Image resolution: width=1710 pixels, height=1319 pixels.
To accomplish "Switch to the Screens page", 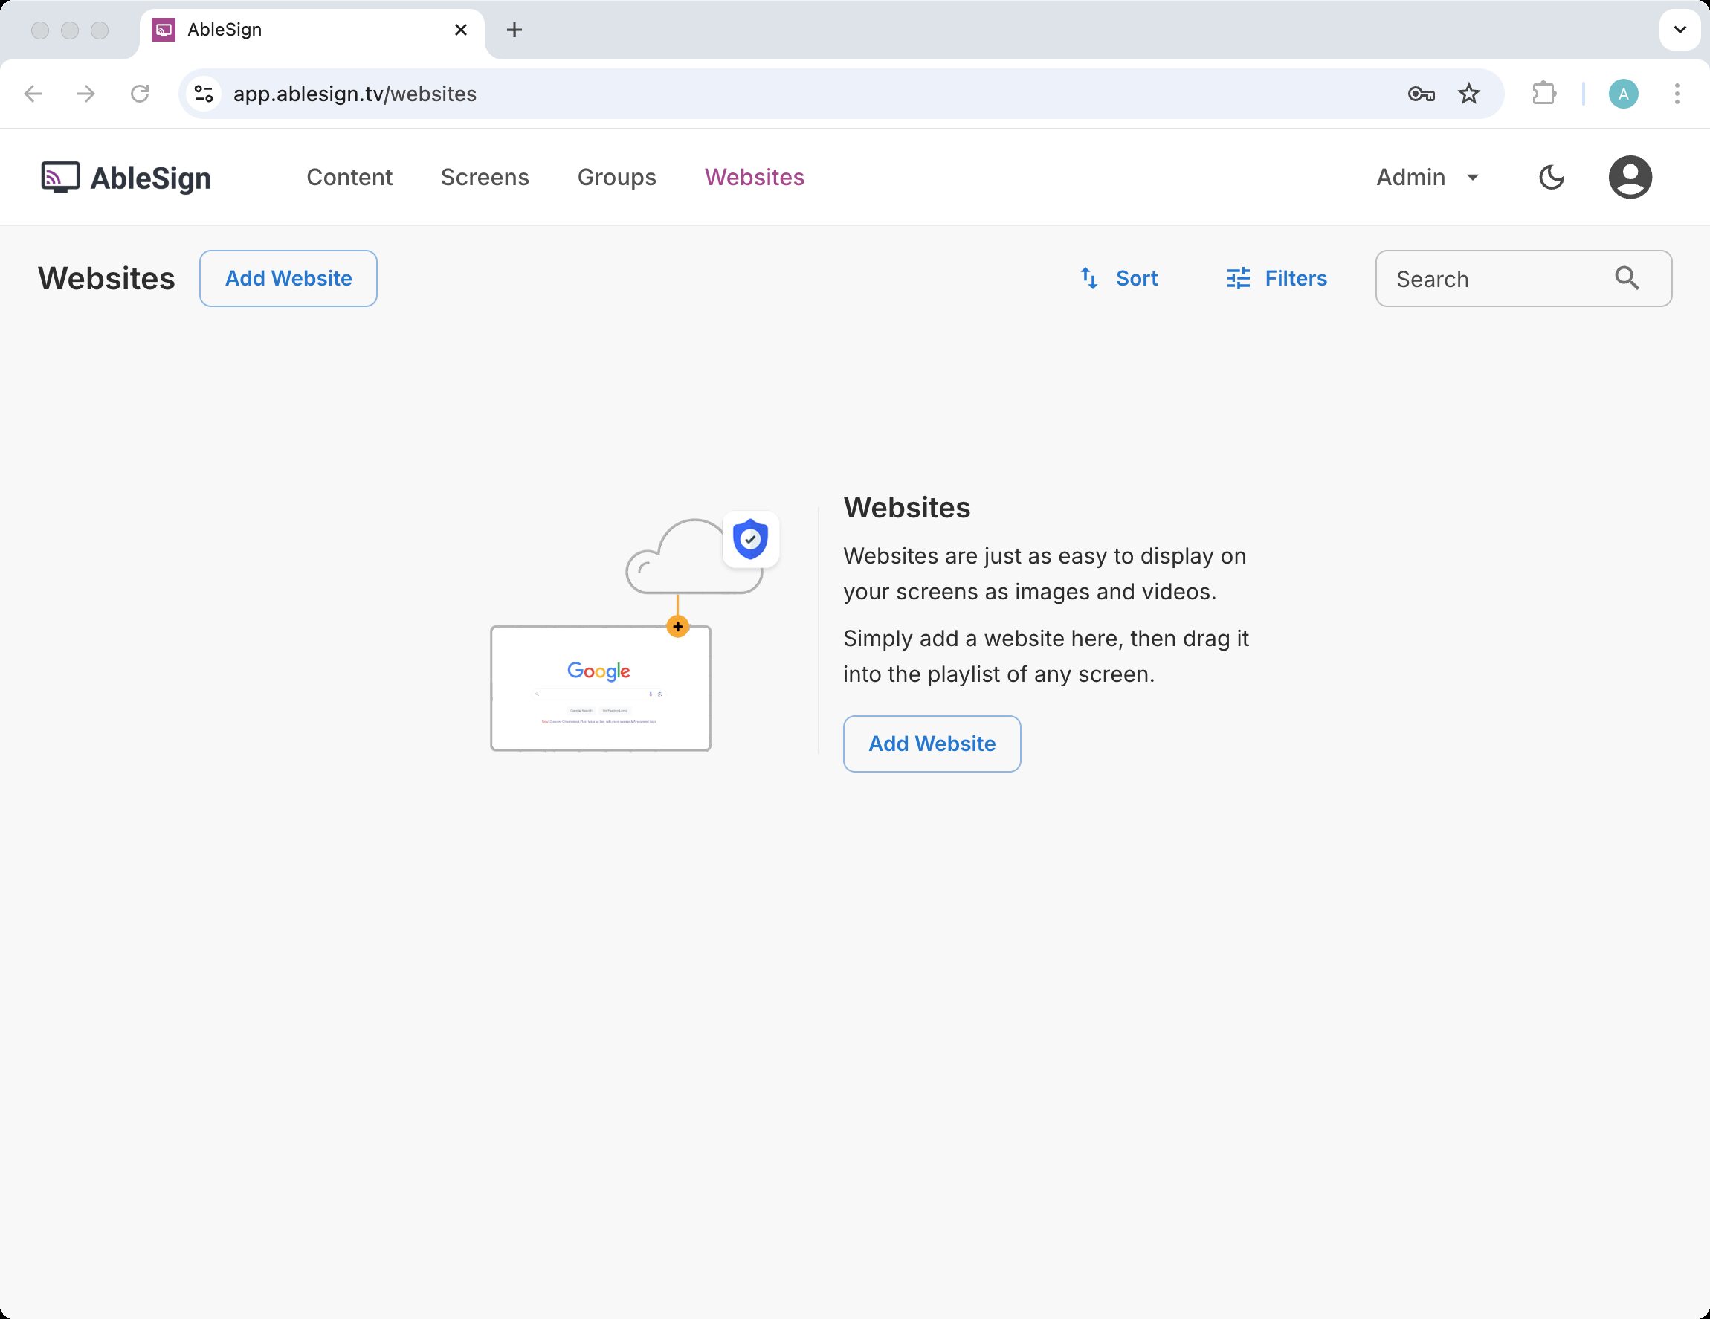I will [485, 178].
